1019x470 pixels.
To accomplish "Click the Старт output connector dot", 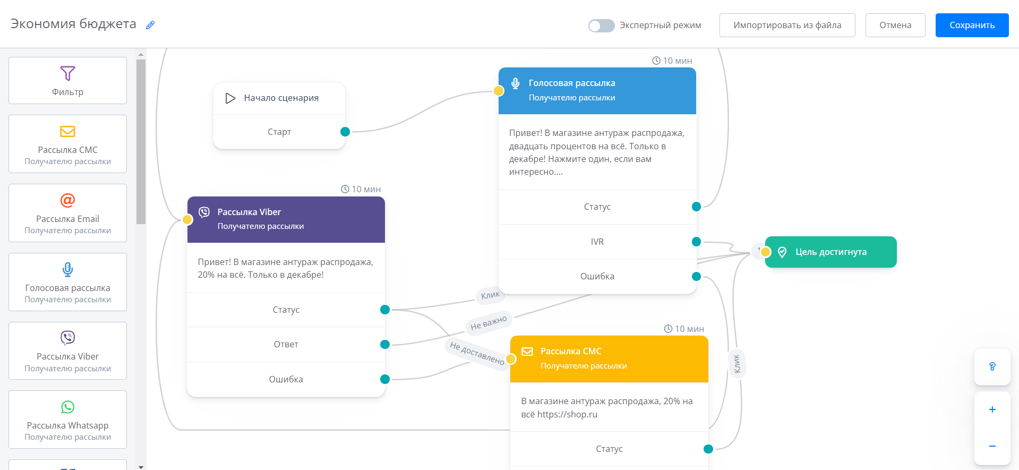I will pyautogui.click(x=345, y=132).
